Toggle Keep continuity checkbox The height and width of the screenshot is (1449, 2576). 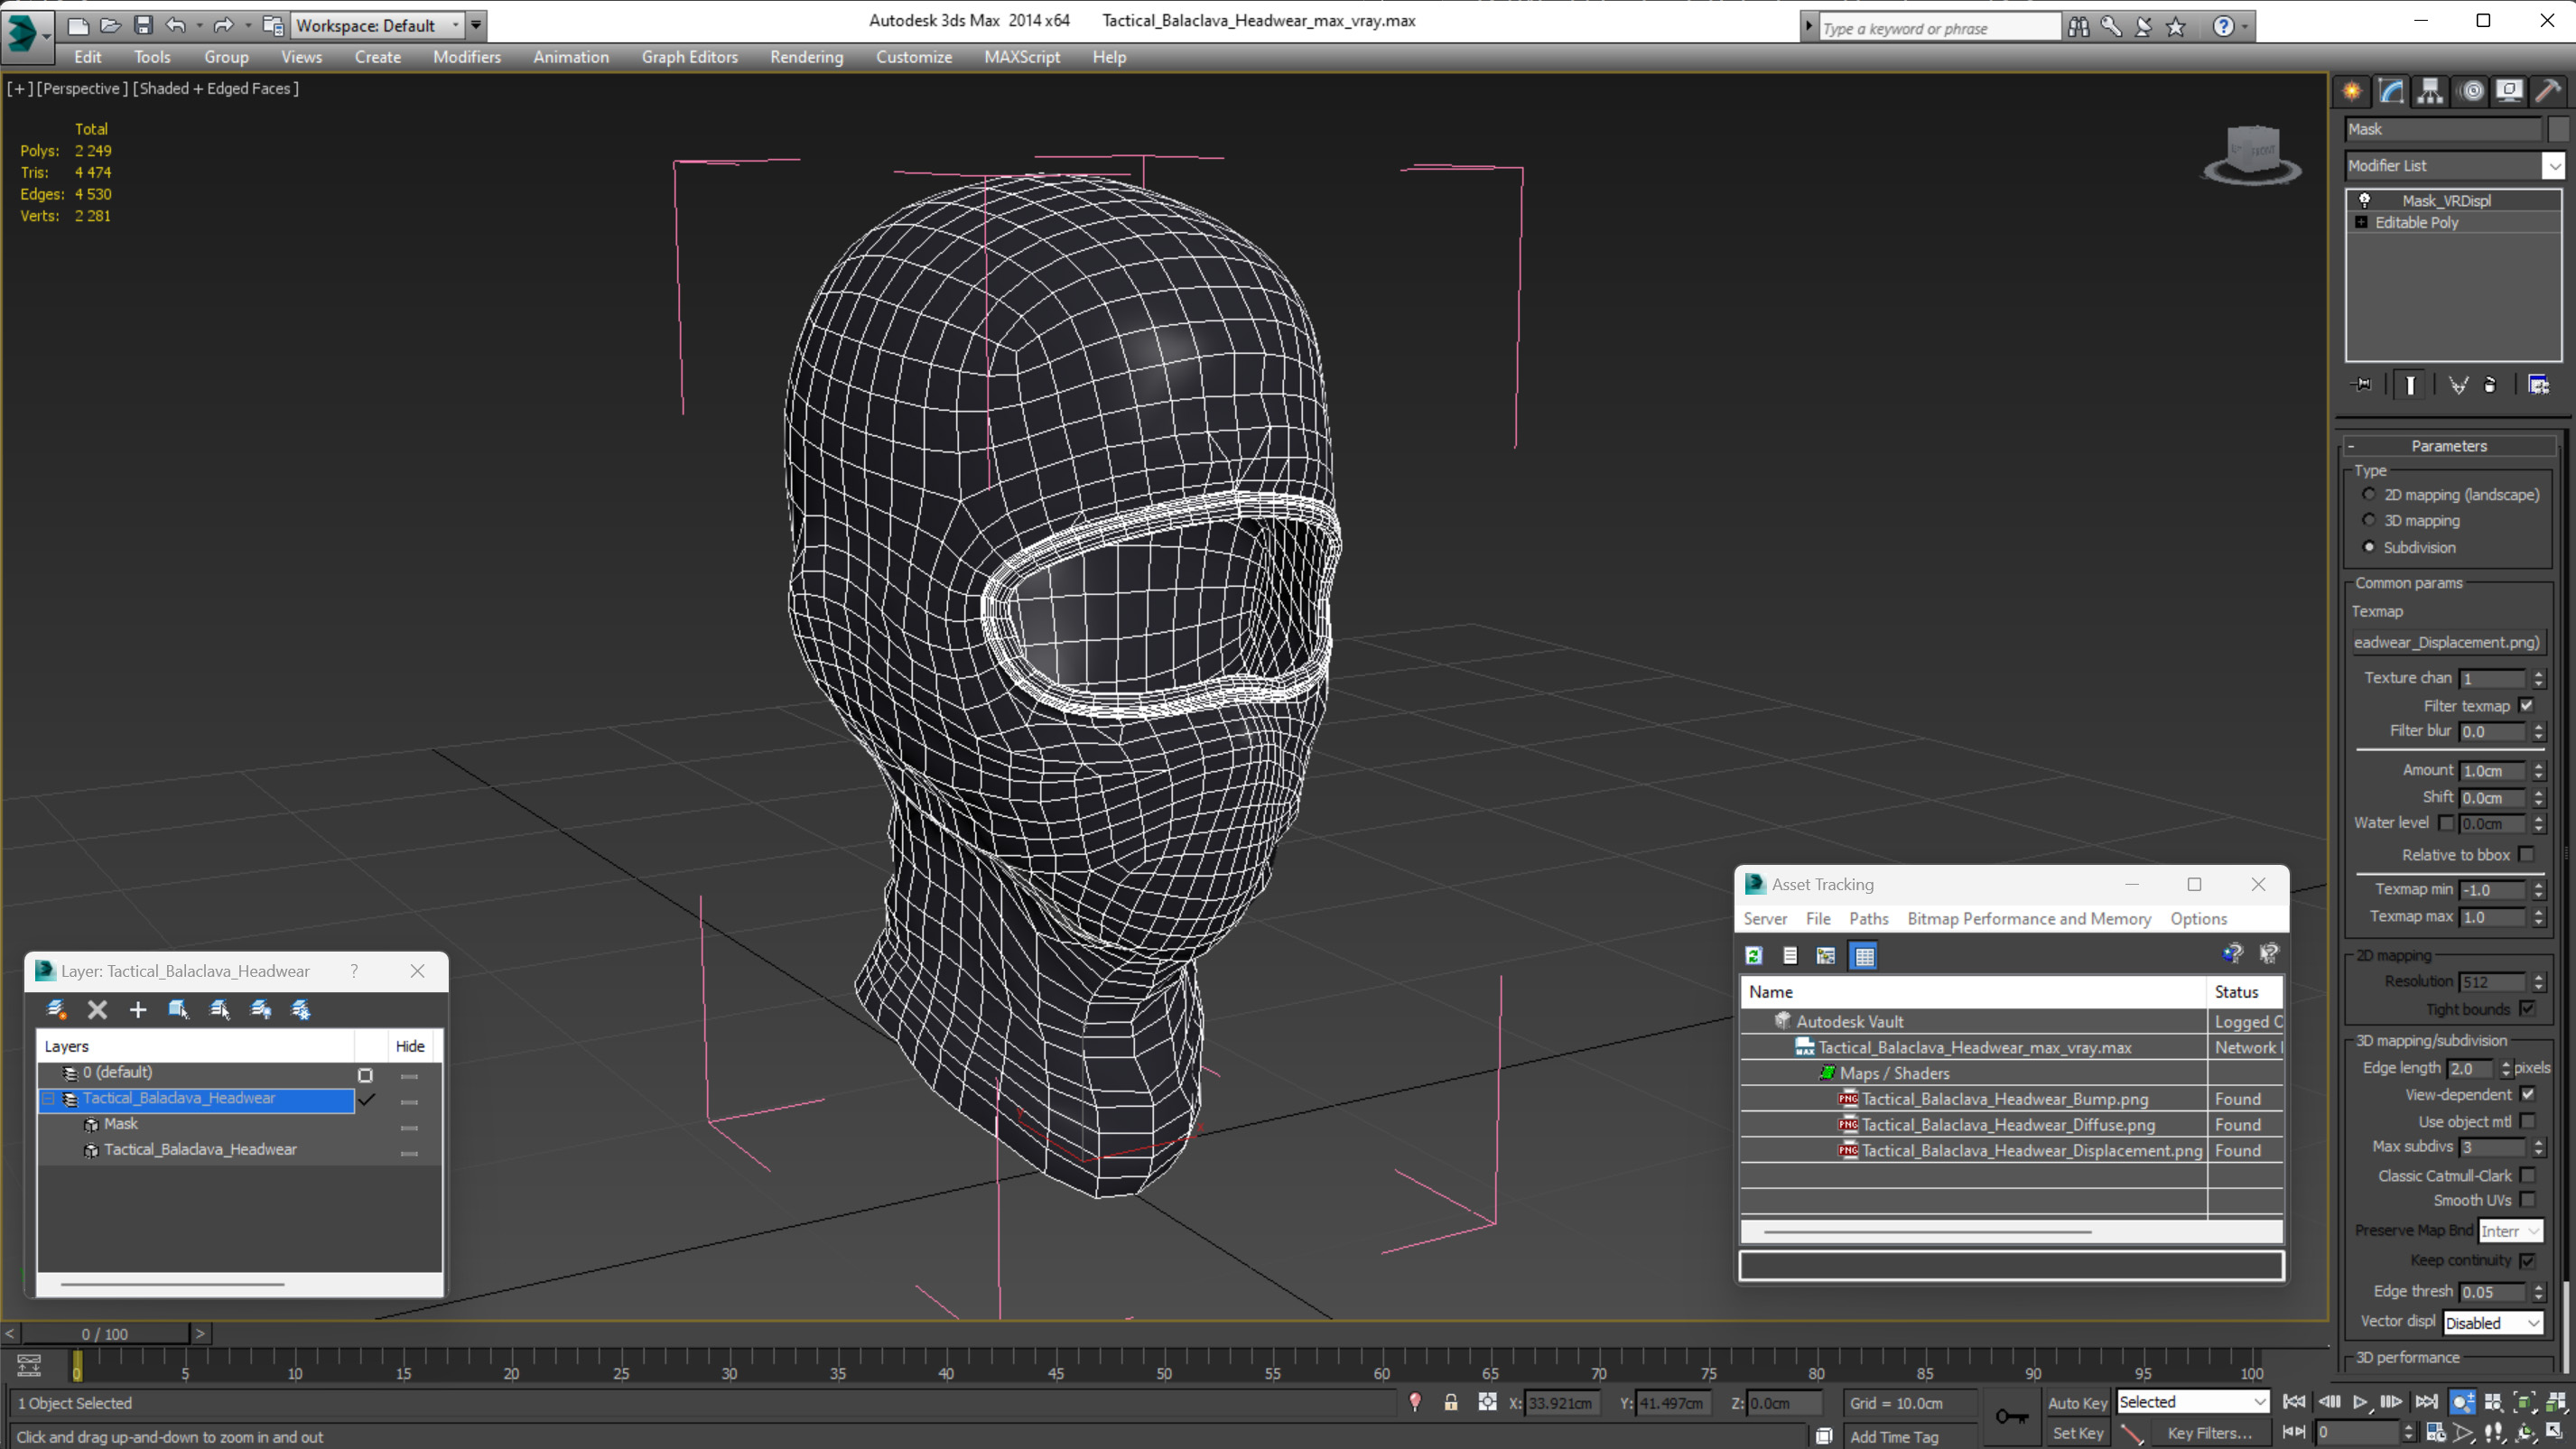(x=2528, y=1260)
